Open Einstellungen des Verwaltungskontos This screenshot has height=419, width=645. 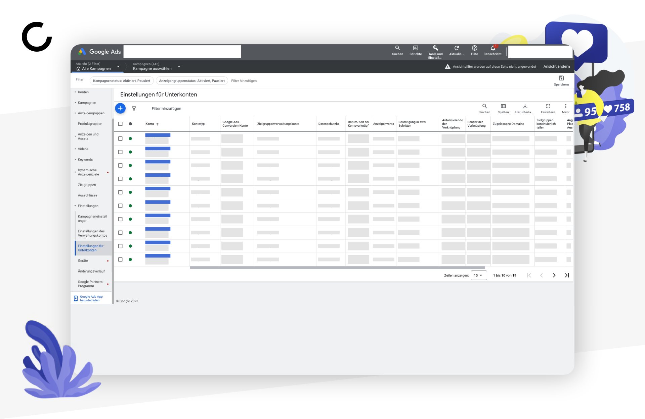point(92,233)
